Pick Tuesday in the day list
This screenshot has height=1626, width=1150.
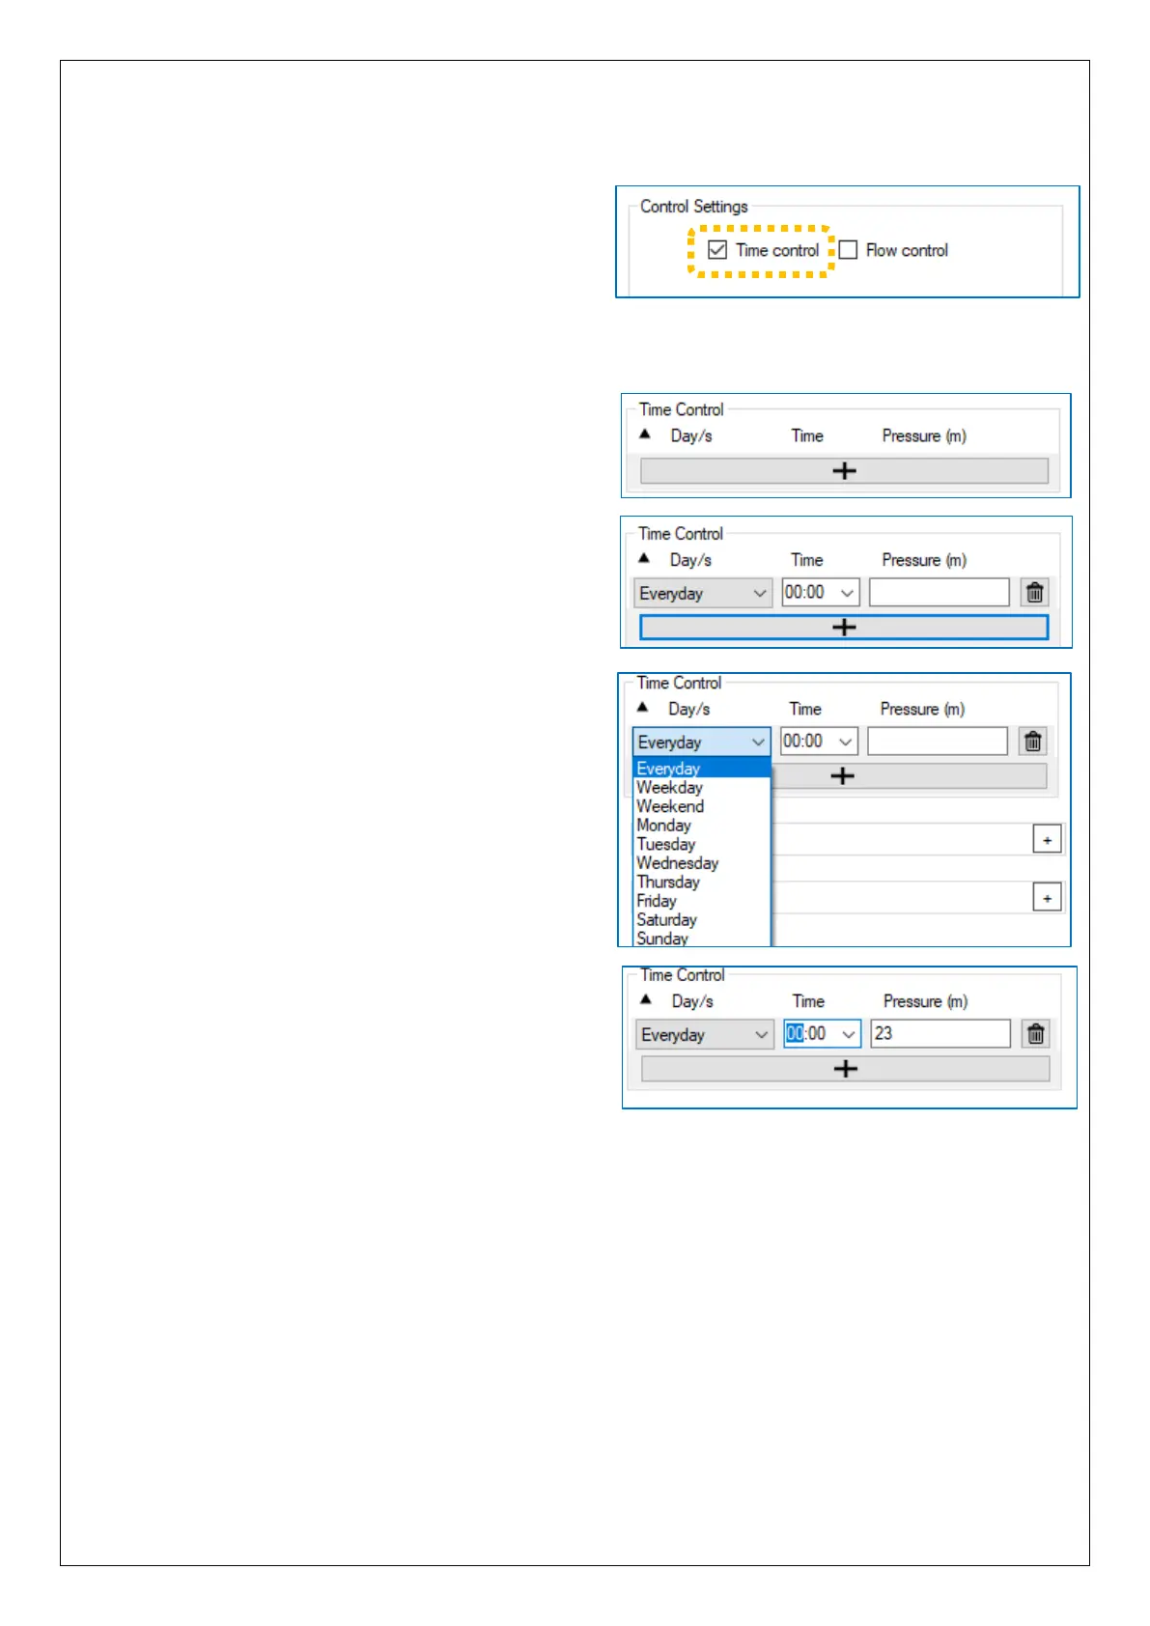[702, 844]
